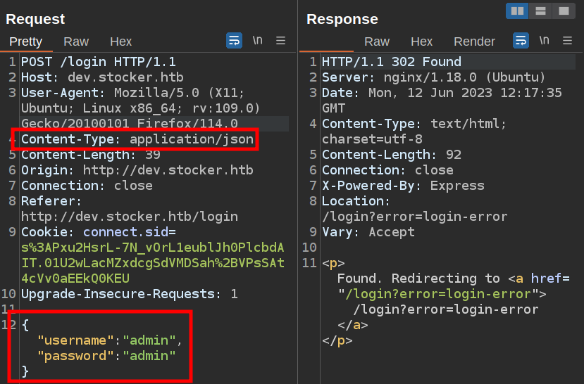Open Response pane hamburger options menu
Viewport: 584px width, 384px height.
pyautogui.click(x=567, y=41)
